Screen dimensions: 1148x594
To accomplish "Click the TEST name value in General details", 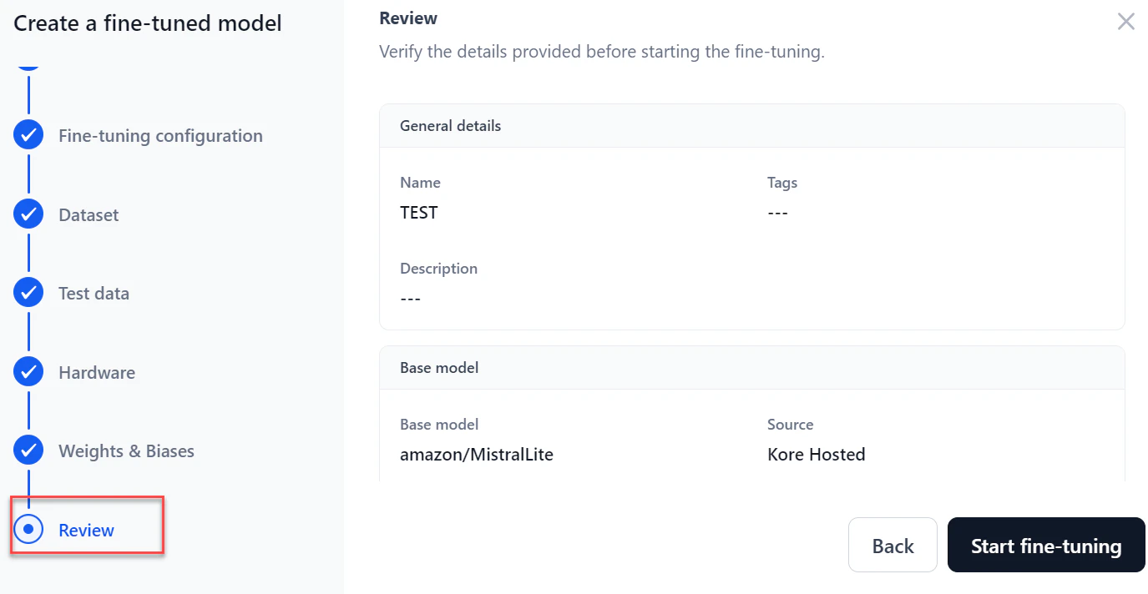I will [x=418, y=212].
